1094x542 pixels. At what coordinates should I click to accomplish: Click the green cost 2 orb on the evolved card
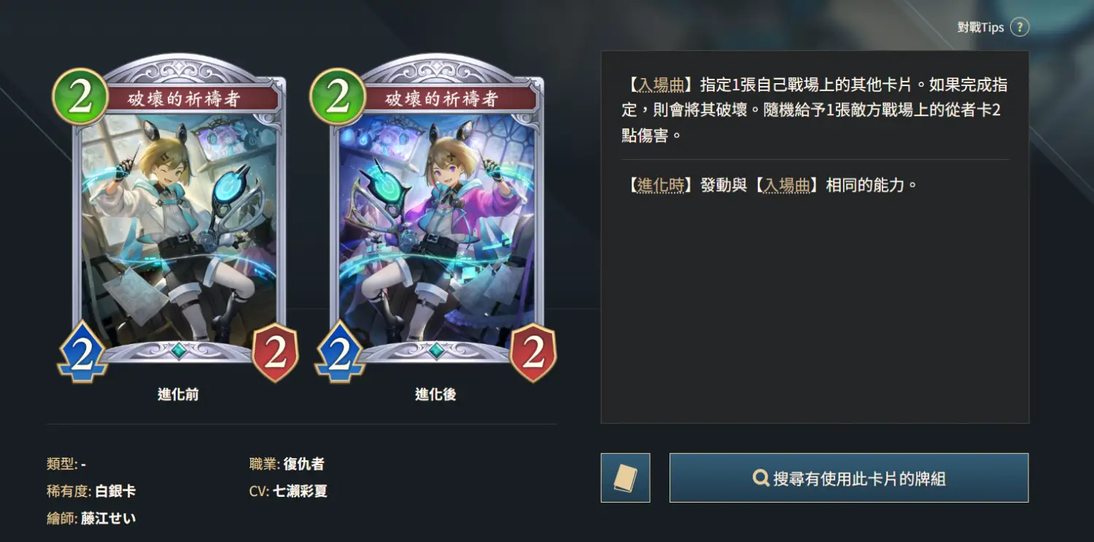pos(337,96)
